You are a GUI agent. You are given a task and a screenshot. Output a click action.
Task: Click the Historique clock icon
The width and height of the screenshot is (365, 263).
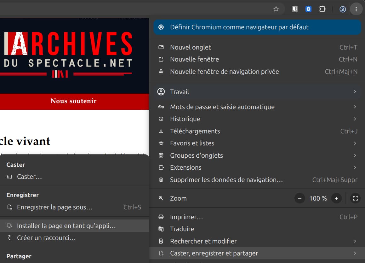(x=161, y=119)
